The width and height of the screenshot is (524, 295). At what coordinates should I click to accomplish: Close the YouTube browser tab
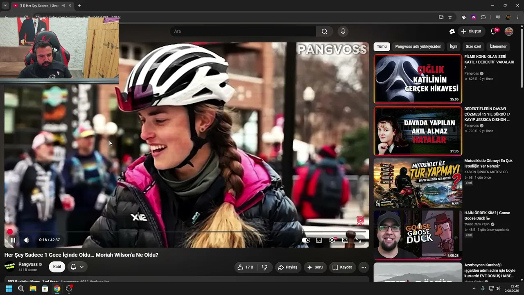click(x=70, y=6)
